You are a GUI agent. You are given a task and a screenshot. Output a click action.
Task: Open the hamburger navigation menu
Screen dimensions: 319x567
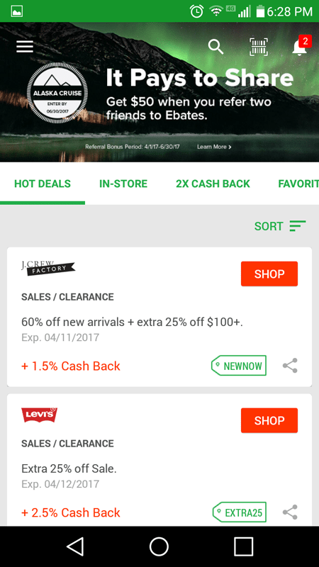tap(25, 46)
